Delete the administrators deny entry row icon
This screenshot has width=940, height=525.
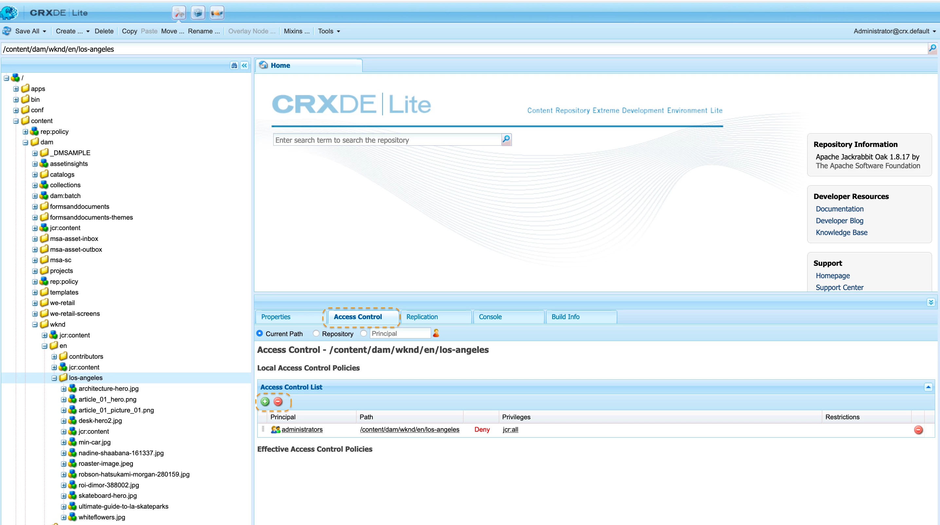(918, 430)
